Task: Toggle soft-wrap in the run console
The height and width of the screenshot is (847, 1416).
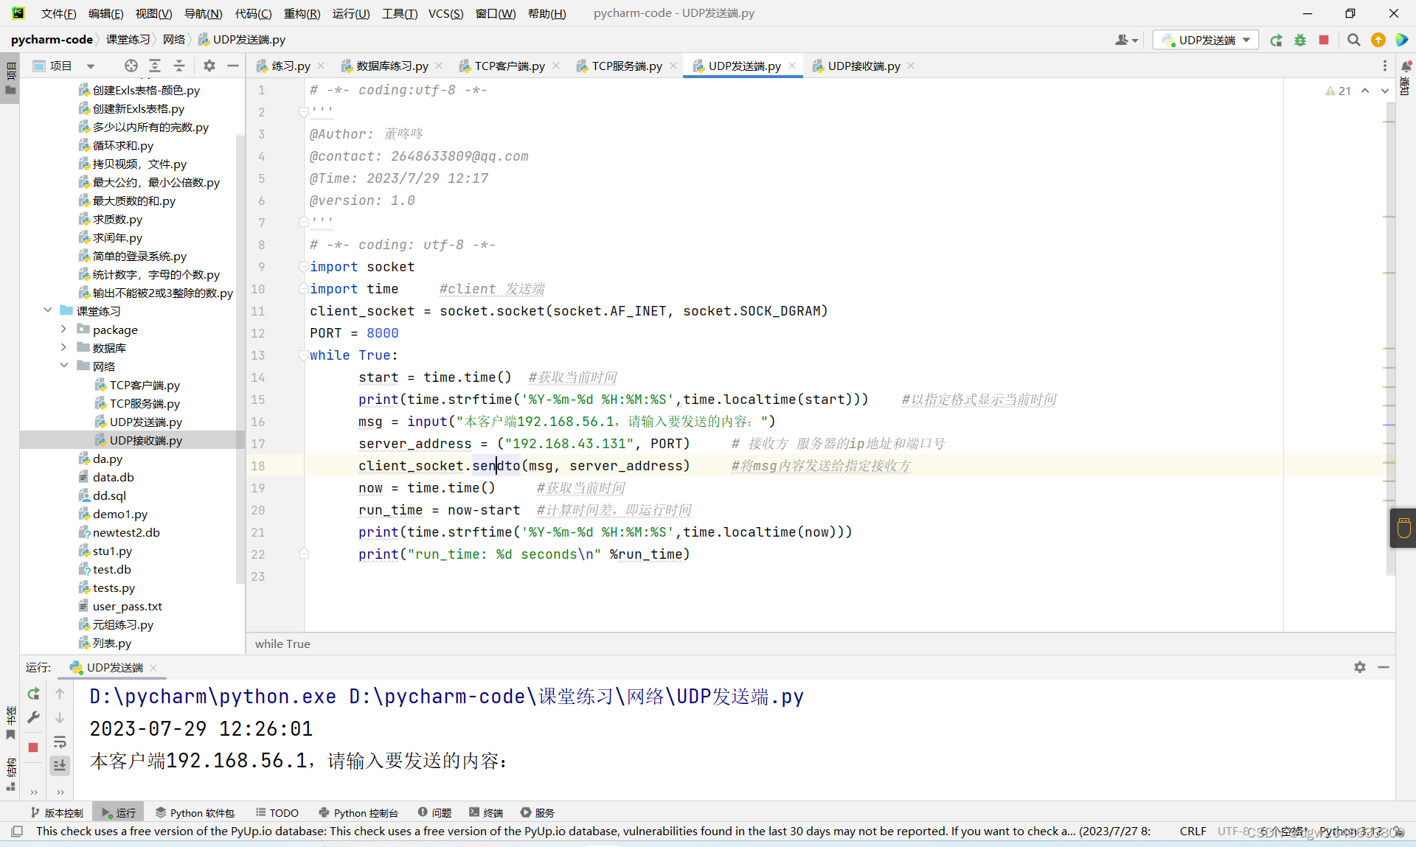Action: coord(60,742)
